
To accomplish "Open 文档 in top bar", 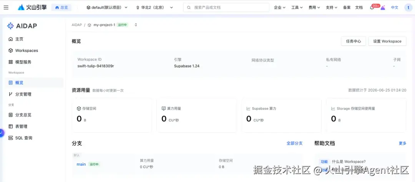I will 359,7.
